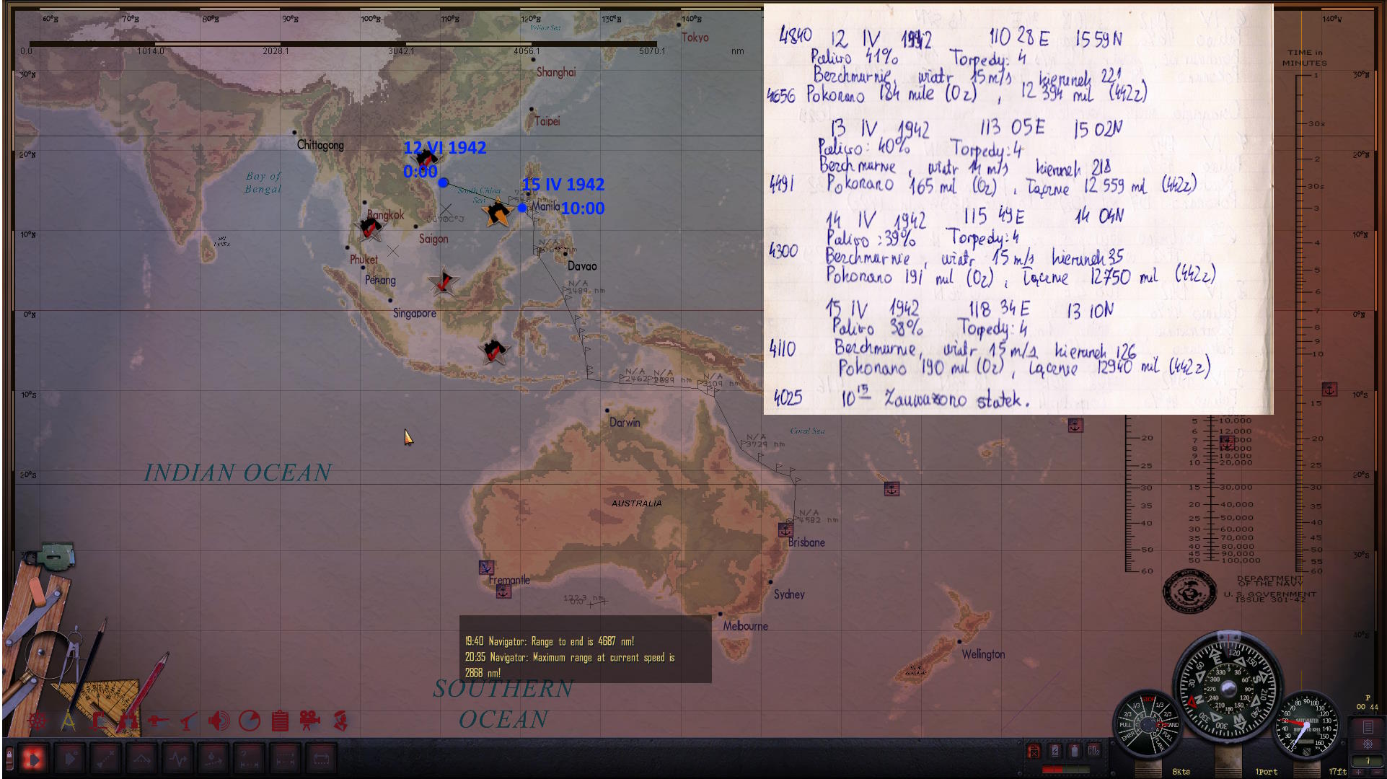Screen dimensions: 1387x779
Task: Open the radar sweep station icon
Action: pos(249,721)
